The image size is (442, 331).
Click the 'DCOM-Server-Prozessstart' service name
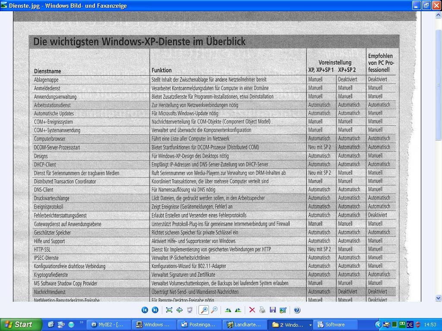point(57,147)
